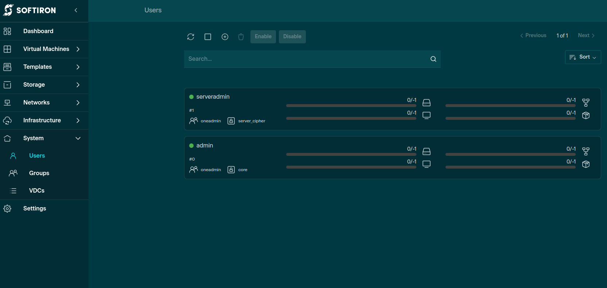
Task: Click the refresh users list icon
Action: (x=191, y=37)
